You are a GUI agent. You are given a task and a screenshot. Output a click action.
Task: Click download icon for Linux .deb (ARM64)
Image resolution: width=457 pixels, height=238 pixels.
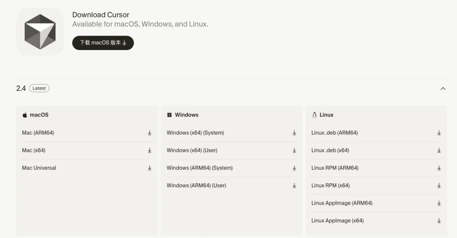tap(439, 133)
